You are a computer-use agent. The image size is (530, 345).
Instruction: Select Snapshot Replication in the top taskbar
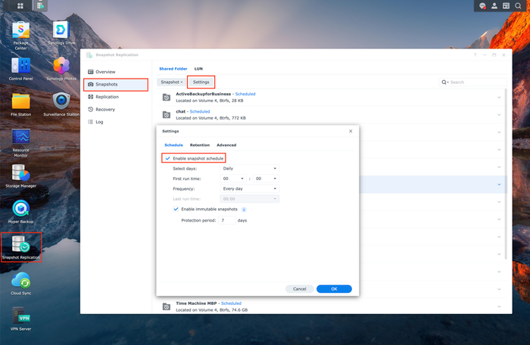(x=40, y=5)
